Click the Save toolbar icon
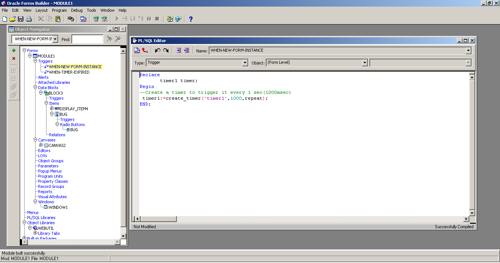 pos(20,19)
